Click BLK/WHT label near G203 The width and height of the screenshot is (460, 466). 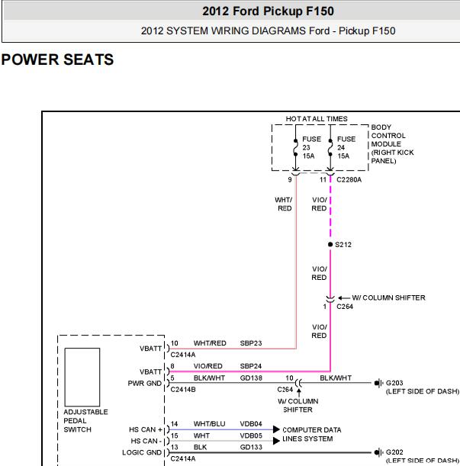[336, 378]
